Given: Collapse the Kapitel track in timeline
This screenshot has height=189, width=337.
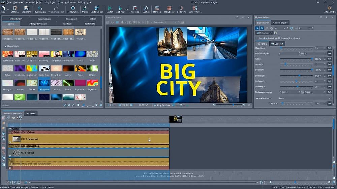Looking at the screenshot, I should pyautogui.click(x=10, y=129).
